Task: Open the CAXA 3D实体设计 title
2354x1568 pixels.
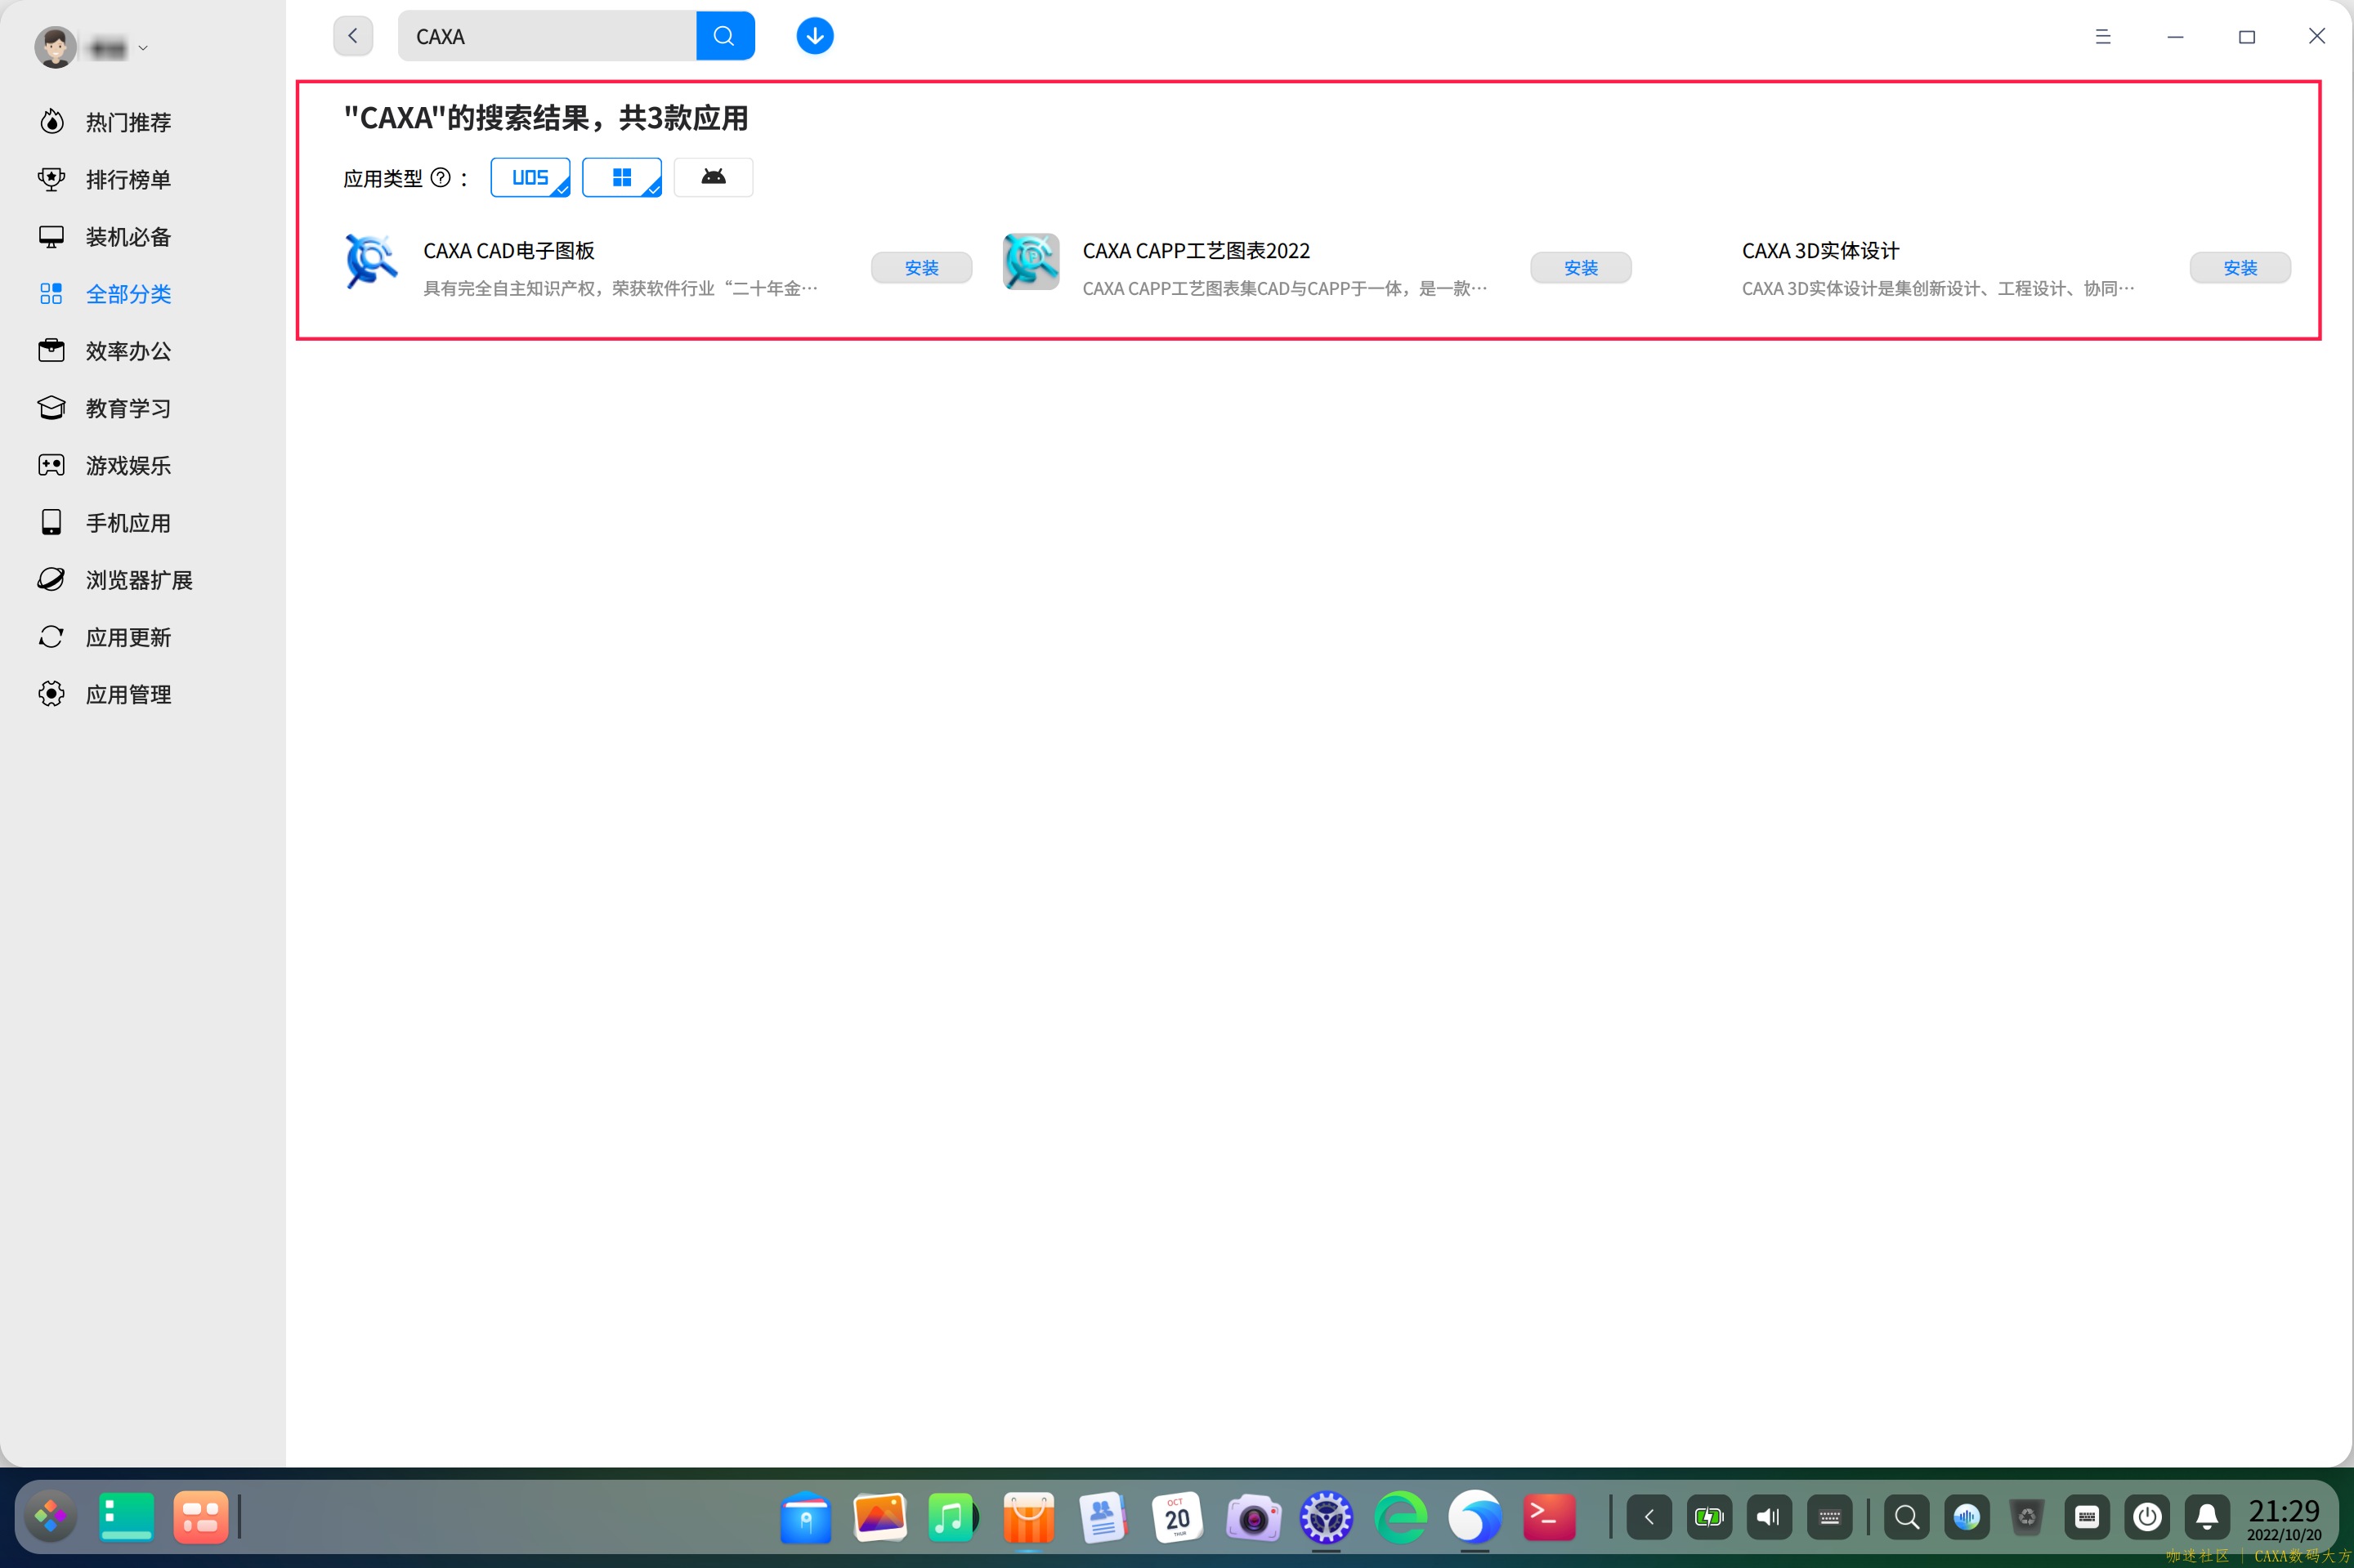Action: point(1819,251)
